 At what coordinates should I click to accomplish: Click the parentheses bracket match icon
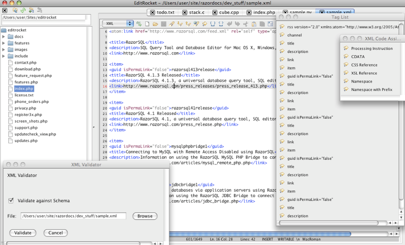point(213,24)
